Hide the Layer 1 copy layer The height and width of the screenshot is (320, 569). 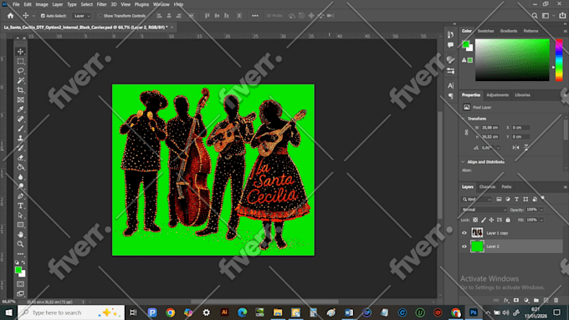point(464,233)
